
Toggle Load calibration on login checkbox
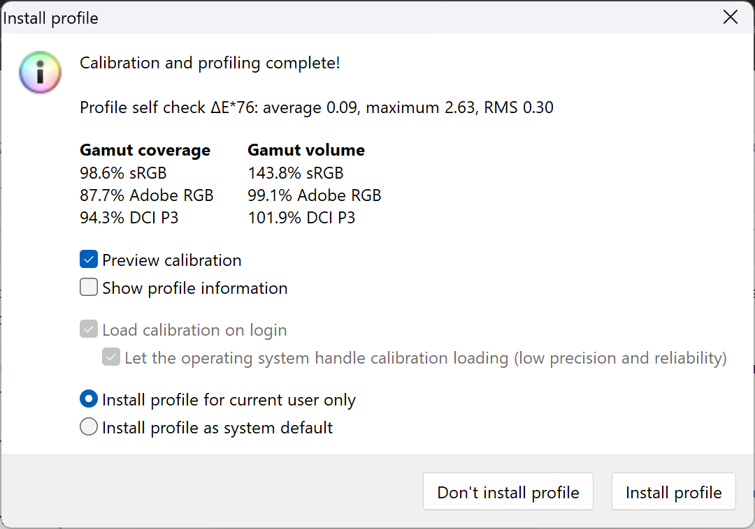tap(89, 330)
